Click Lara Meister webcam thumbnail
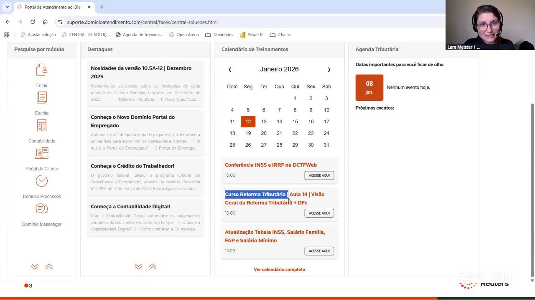Image resolution: width=535 pixels, height=300 pixels. pos(490,25)
